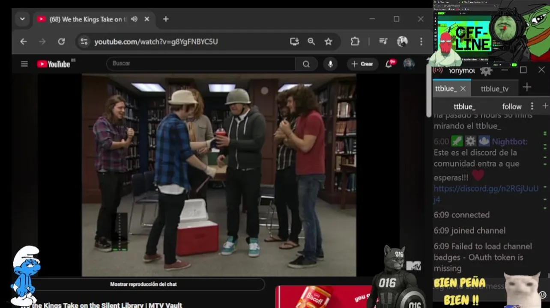Click the "6:09 joined channel" line
Image resolution: width=550 pixels, height=308 pixels.
coord(469,231)
